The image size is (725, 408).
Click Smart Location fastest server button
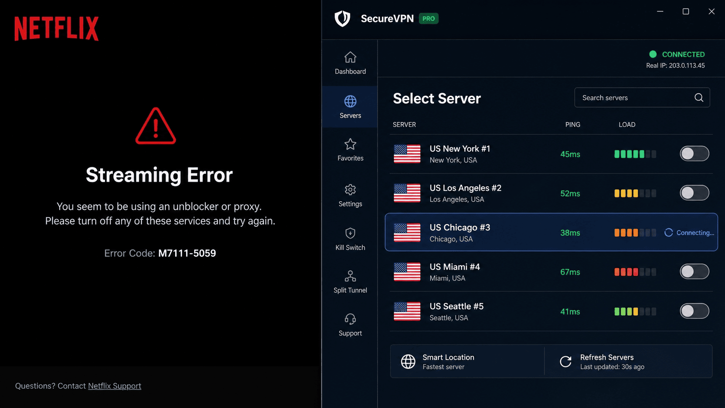click(467, 361)
